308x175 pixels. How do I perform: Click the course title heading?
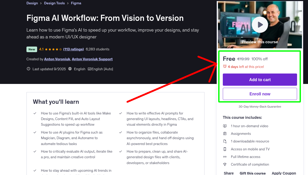[x=105, y=18]
